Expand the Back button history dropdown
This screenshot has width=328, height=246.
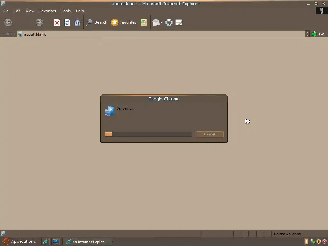(29, 22)
